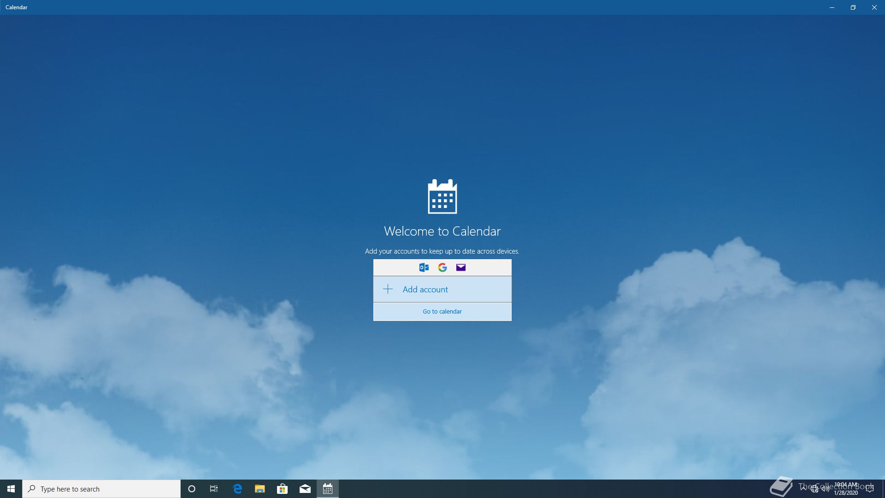Viewport: 885px width, 498px height.
Task: Click the Calendar app taskbar icon
Action: point(328,489)
